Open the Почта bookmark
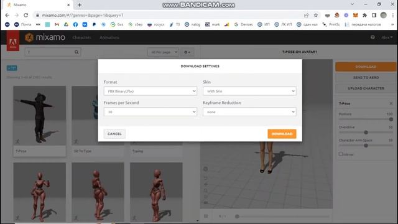This screenshot has width=398, height=224. pos(22,24)
